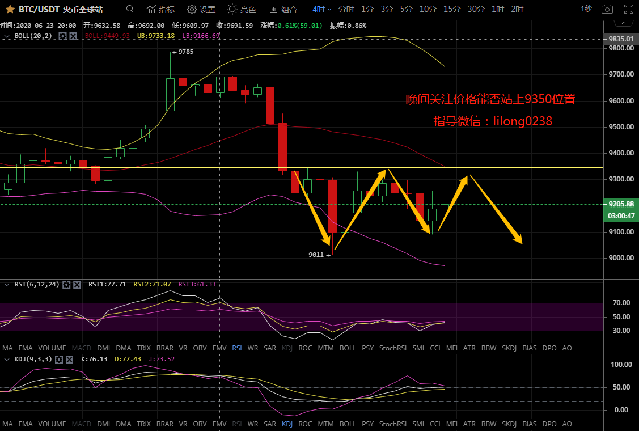This screenshot has width=639, height=431.
Task: Switch to the 15分 timeframe
Action: click(x=452, y=9)
